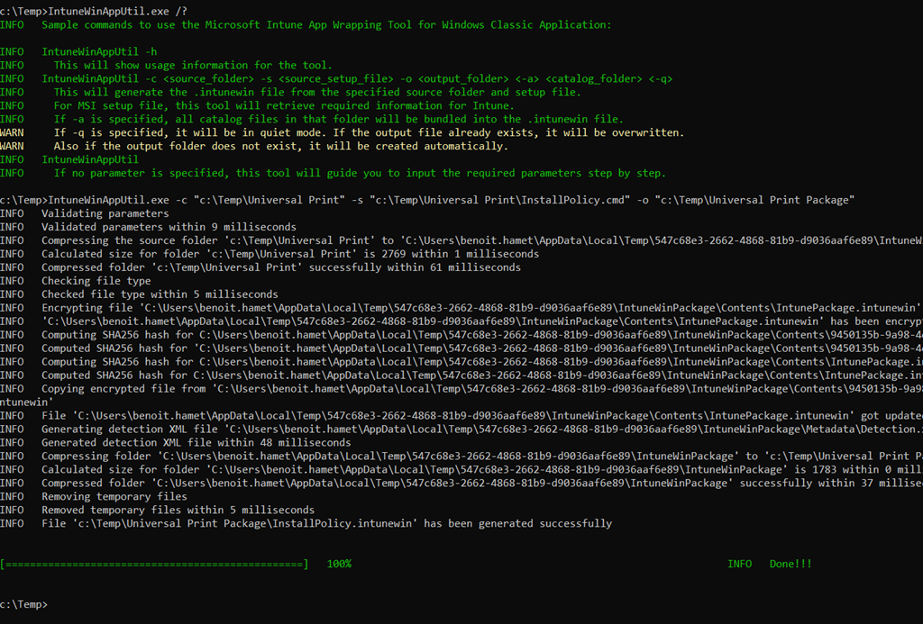
Task: Click the completed progress bar of equal signs
Action: (x=154, y=565)
